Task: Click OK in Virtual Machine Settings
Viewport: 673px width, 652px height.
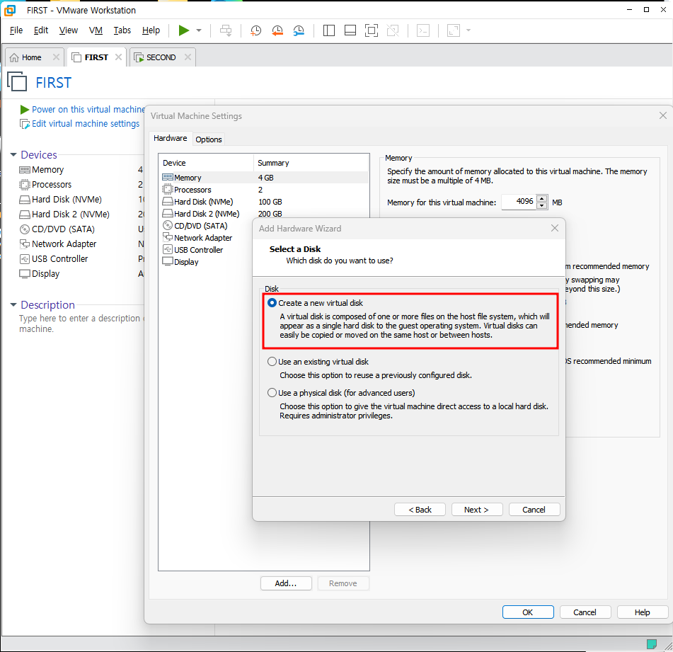Action: [528, 612]
